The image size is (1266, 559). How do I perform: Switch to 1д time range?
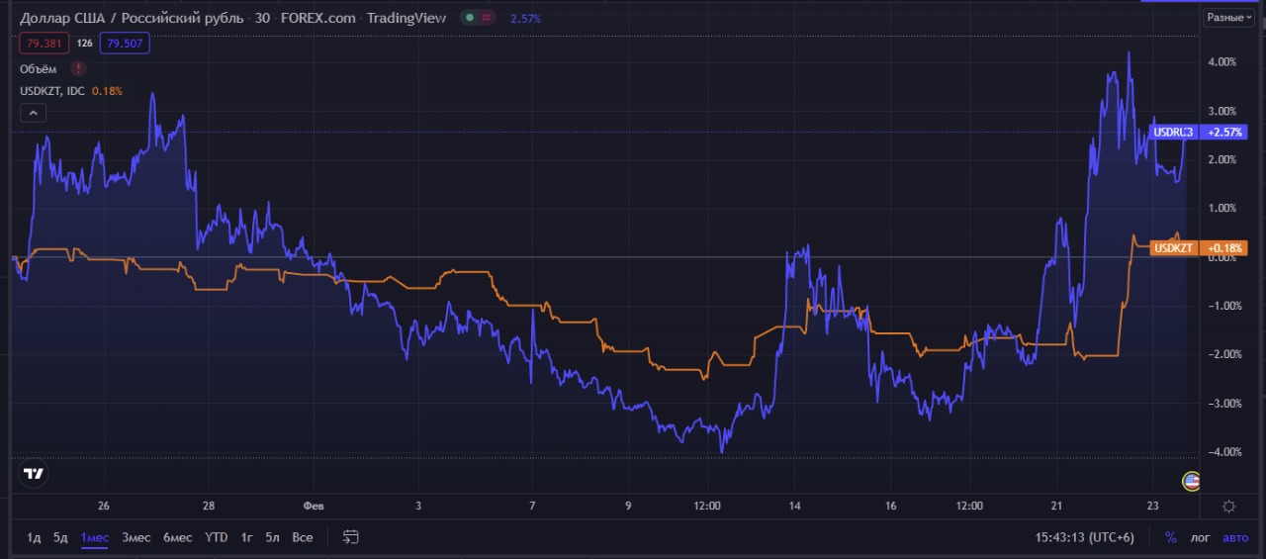click(34, 537)
